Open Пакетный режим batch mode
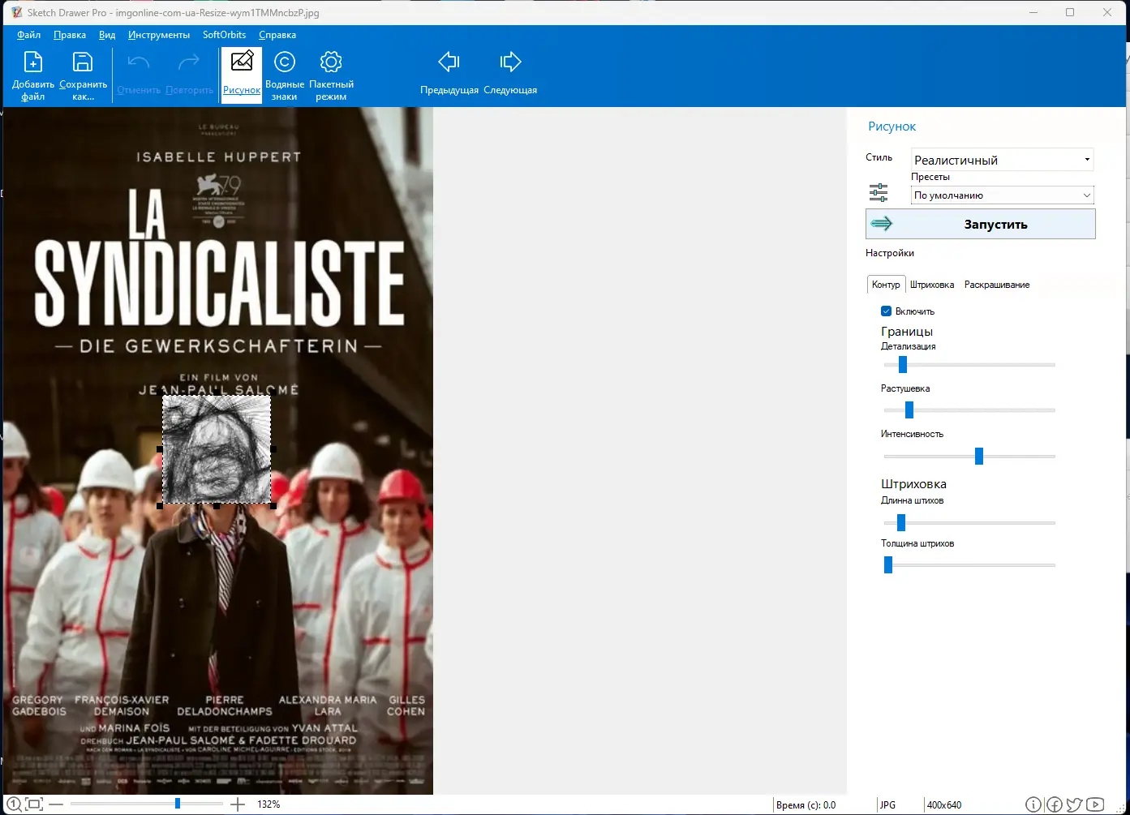The height and width of the screenshot is (815, 1130). click(331, 75)
